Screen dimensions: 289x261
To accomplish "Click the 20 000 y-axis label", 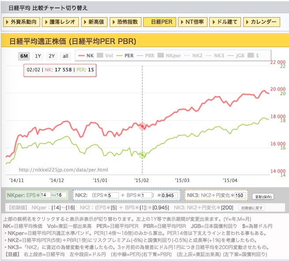I will [278, 89].
